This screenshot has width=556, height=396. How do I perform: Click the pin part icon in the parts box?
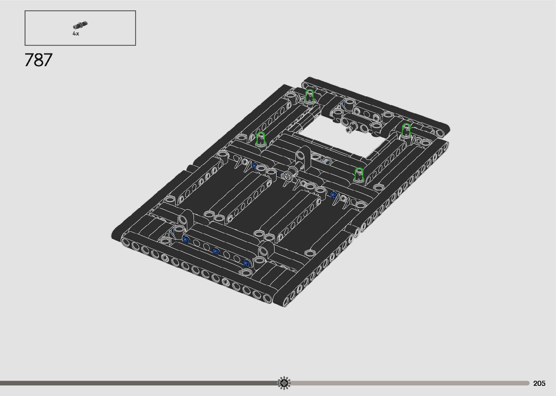pyautogui.click(x=80, y=25)
